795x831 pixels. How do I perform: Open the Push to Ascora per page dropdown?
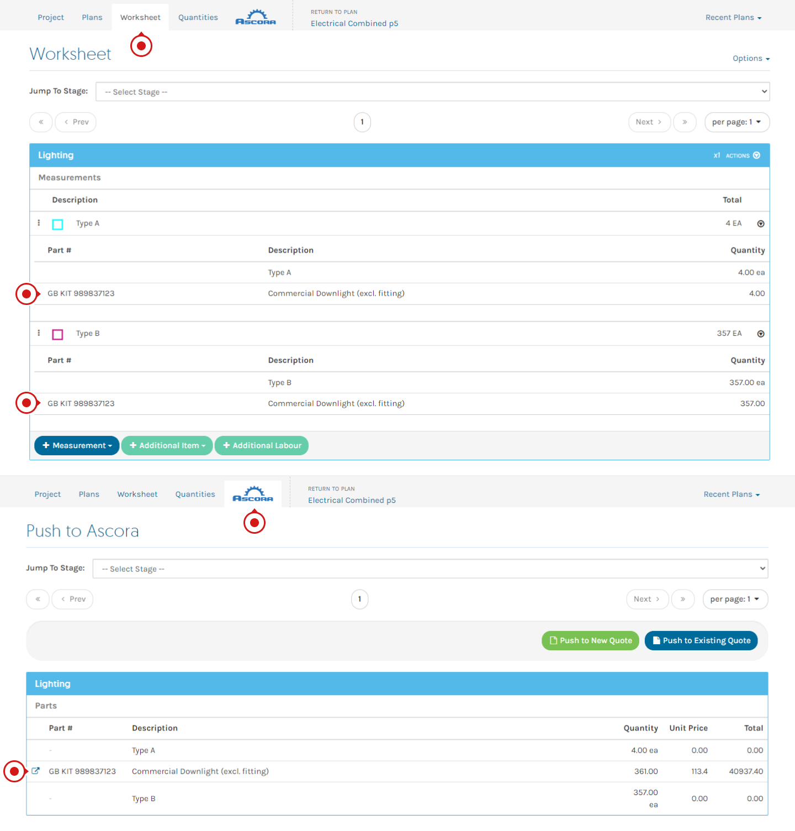[x=735, y=599]
